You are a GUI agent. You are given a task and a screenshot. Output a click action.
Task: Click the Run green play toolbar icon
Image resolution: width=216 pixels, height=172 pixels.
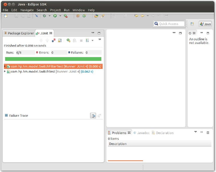point(55,16)
